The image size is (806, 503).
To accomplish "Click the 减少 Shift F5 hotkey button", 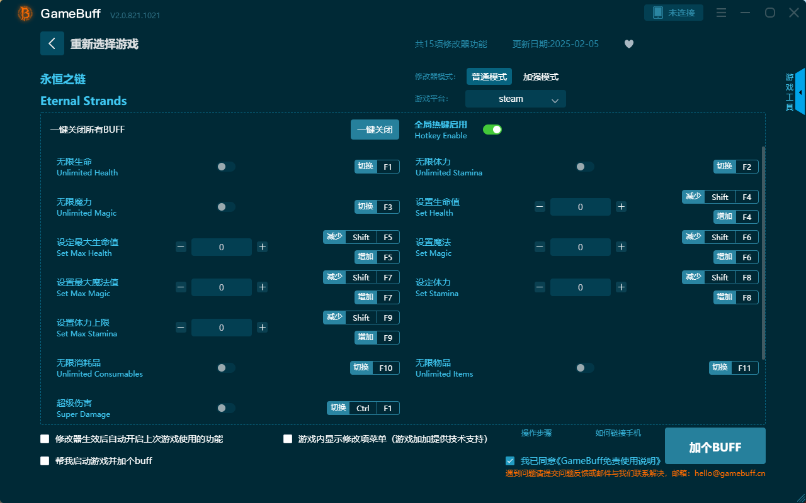I will pyautogui.click(x=361, y=237).
